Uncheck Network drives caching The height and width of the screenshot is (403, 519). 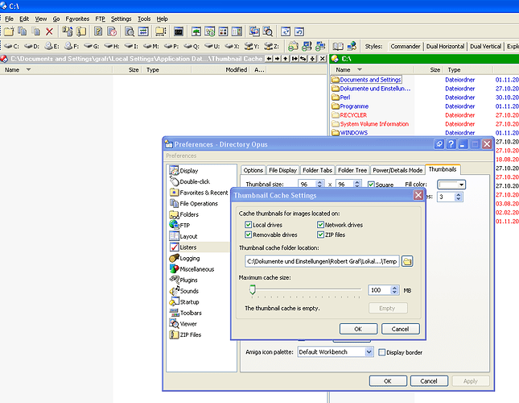(320, 225)
